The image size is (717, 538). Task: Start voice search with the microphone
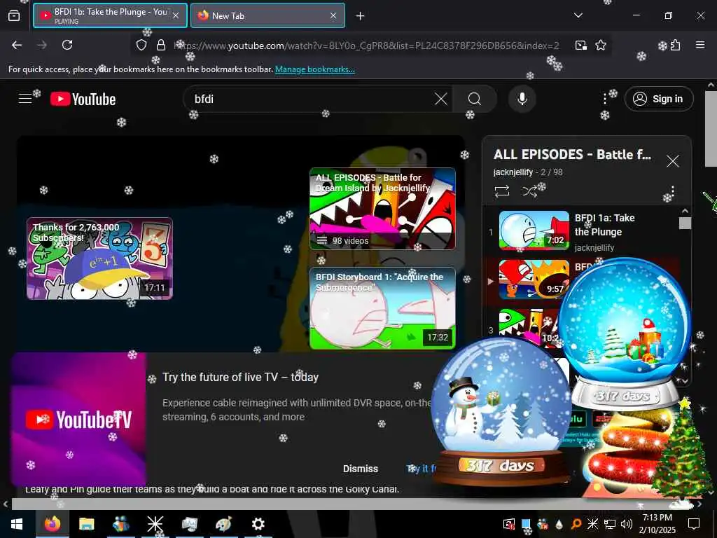tap(522, 99)
